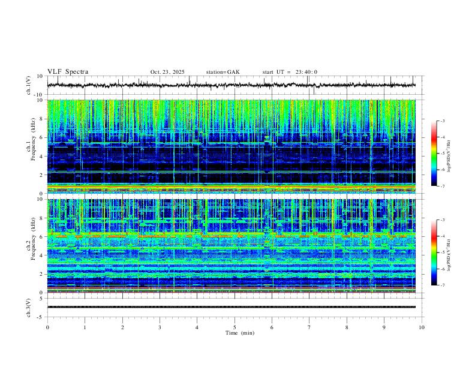This screenshot has width=475, height=367.
Task: Click the ch.2 color bar "log(PSD)(V²/Hz)" label
Action: coord(449,255)
